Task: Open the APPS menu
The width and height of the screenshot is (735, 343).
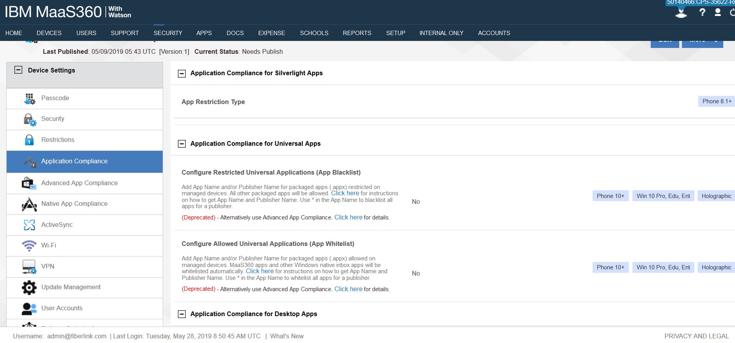Action: click(x=204, y=33)
